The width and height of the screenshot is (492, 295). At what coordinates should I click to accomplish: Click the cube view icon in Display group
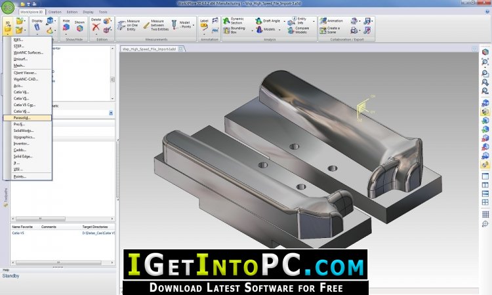point(49,21)
